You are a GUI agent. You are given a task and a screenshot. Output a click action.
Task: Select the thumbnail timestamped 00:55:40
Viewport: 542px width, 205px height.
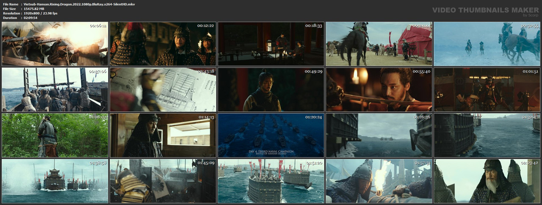click(x=379, y=90)
